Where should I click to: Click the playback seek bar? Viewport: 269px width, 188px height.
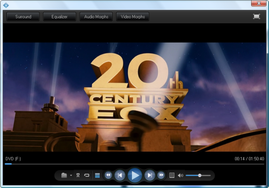pos(134,164)
